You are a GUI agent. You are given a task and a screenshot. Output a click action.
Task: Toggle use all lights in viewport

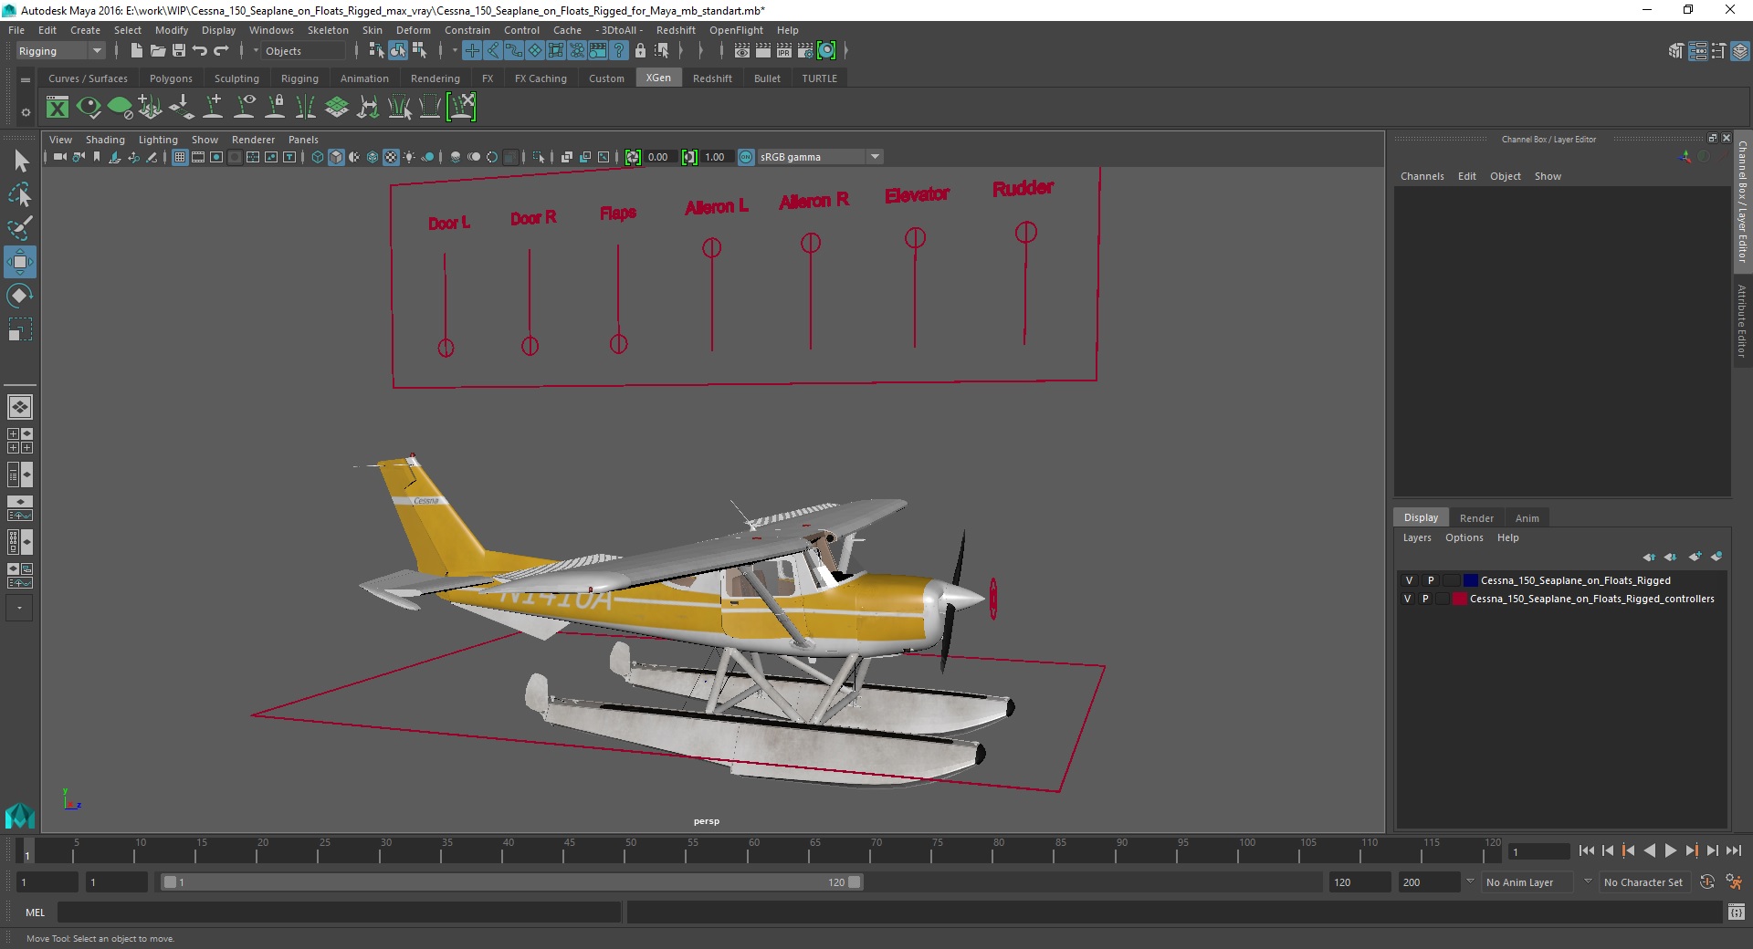(409, 157)
